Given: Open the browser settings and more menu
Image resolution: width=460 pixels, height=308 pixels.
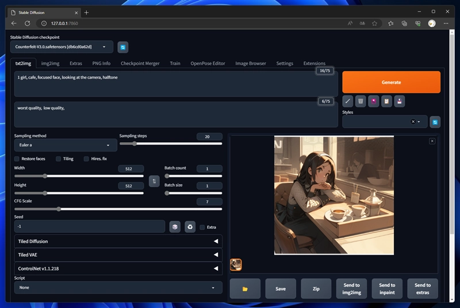Looking at the screenshot, I should pos(446,24).
